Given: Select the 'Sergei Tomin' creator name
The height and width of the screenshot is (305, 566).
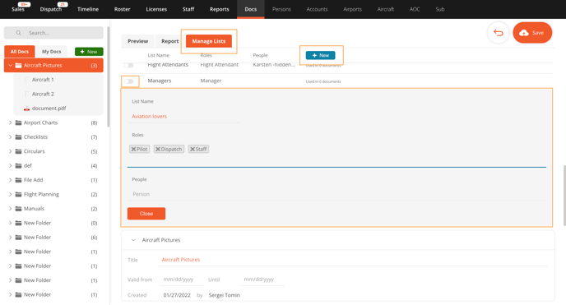Looking at the screenshot, I should [x=224, y=295].
